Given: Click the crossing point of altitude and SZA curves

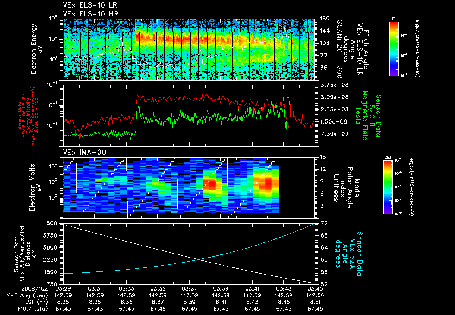Looking at the screenshot, I should pyautogui.click(x=200, y=259).
